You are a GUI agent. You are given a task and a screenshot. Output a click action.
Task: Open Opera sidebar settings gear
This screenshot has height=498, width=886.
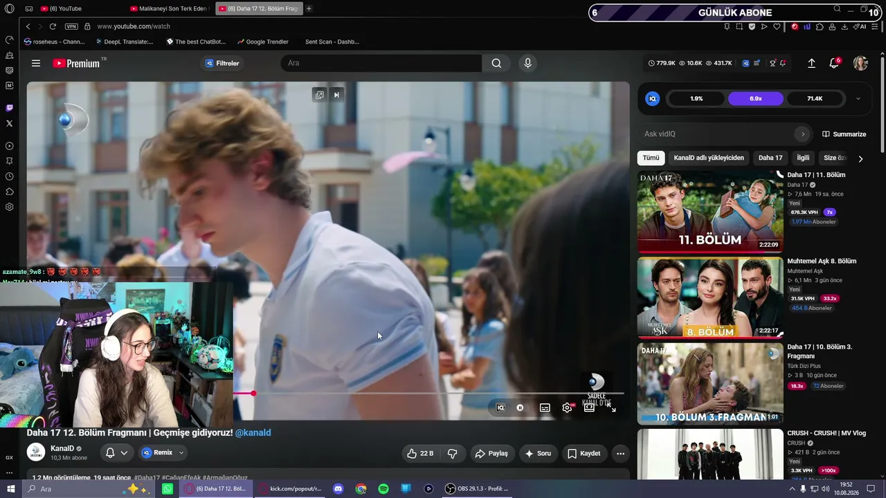pos(9,207)
